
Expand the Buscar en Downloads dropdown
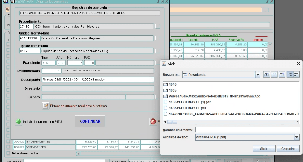257,74
